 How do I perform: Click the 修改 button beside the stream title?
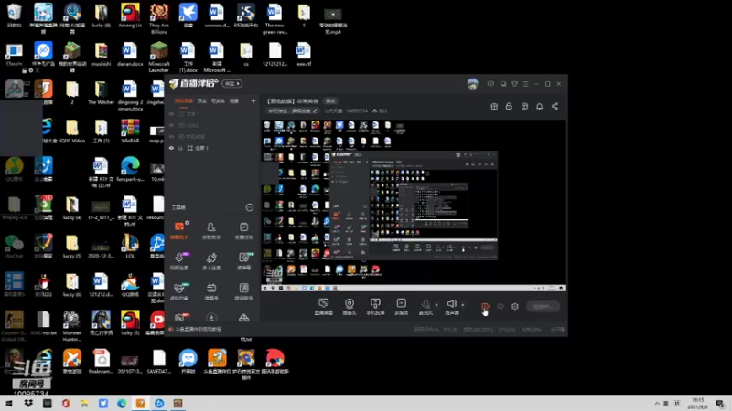click(x=330, y=101)
